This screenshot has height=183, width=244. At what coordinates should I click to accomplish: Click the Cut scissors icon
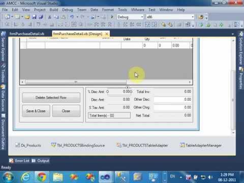50,17
